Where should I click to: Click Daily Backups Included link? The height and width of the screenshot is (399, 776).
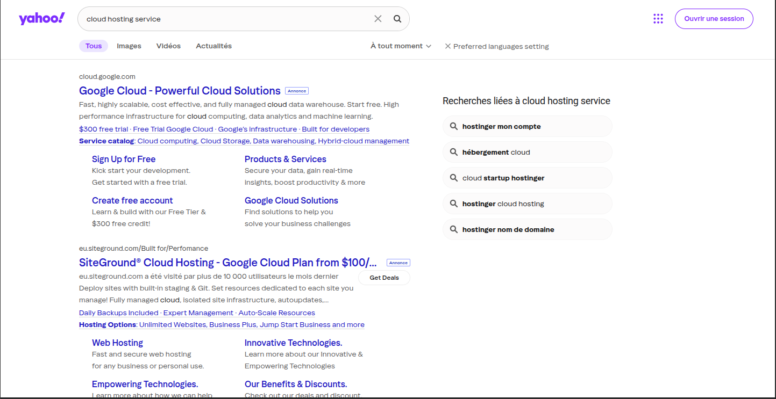119,313
